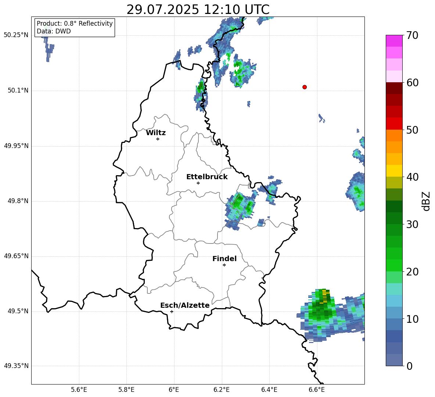The height and width of the screenshot is (397, 435).
Task: Click the 5.8°E longitude label
Action: [126, 390]
